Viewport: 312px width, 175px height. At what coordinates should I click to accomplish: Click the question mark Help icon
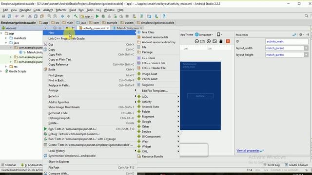164,16
